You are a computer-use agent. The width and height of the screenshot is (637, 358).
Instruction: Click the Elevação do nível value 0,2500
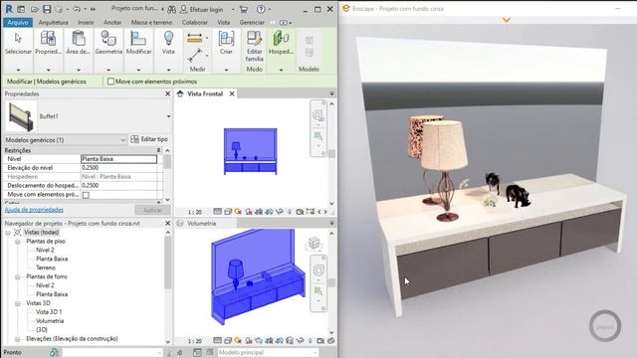click(118, 168)
